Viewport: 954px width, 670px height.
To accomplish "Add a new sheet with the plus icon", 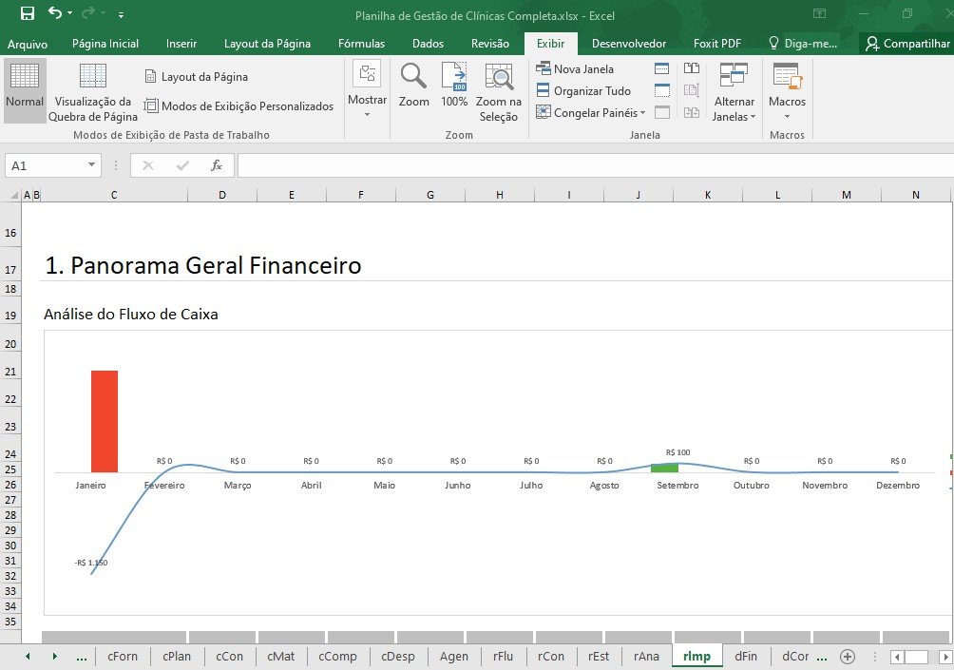I will (x=848, y=657).
